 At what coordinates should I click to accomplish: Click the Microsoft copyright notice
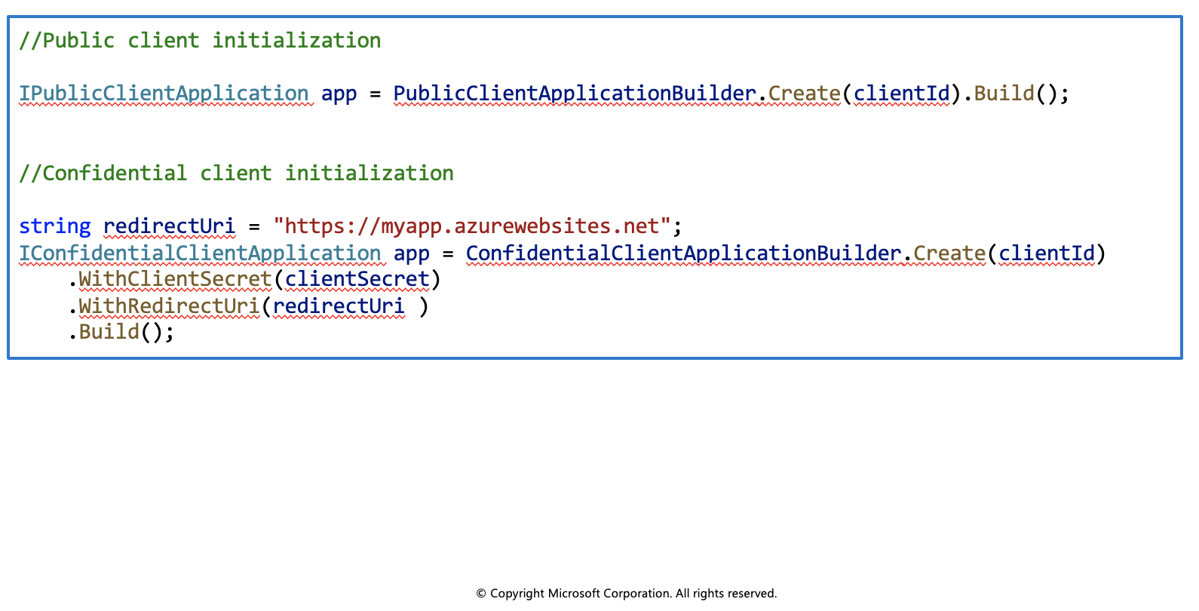click(x=627, y=594)
